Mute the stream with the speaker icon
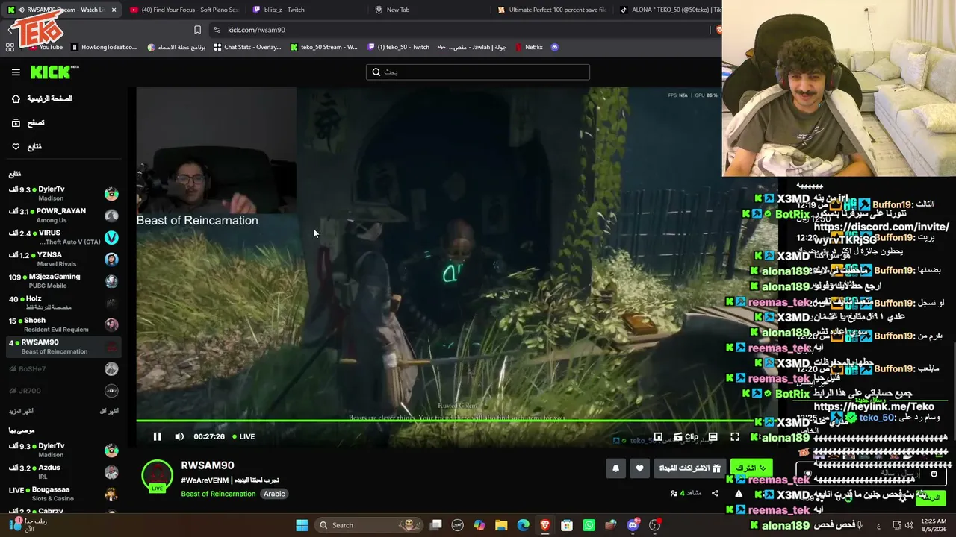Screen dimensions: 956x537 179,436
